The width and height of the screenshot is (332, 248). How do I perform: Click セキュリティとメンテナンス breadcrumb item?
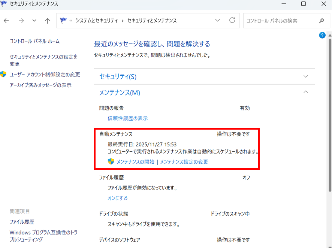coord(152,21)
